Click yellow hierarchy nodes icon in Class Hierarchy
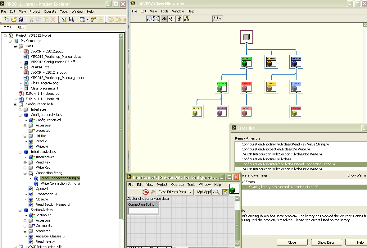The image size is (367, 248). click(187, 19)
